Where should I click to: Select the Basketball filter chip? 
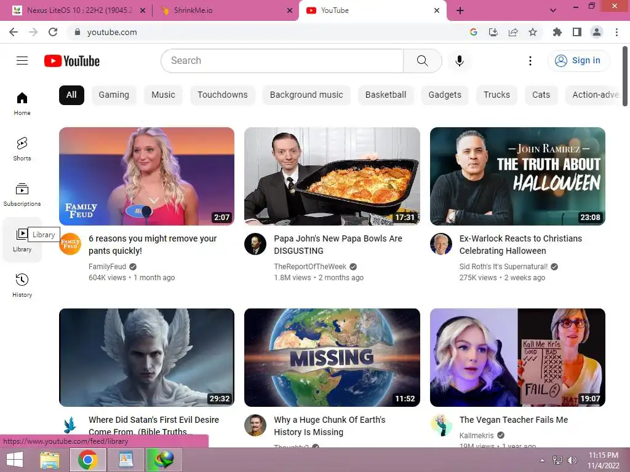tap(386, 95)
